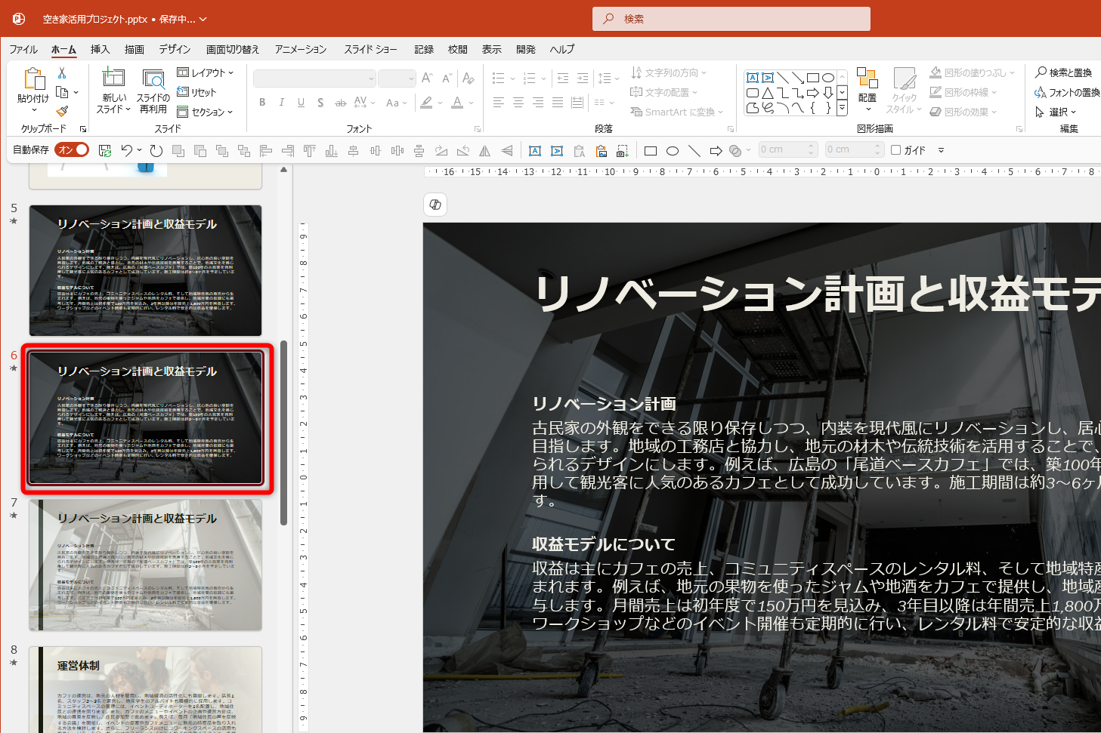This screenshot has width=1101, height=733.
Task: Select slide 7 thumbnail in the slide panel
Action: (146, 565)
